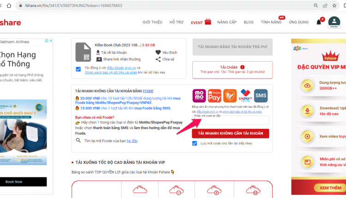Screen dimensions: 346x198
Task: Open the GIỚI THIỆU menu item
Action: point(153,22)
